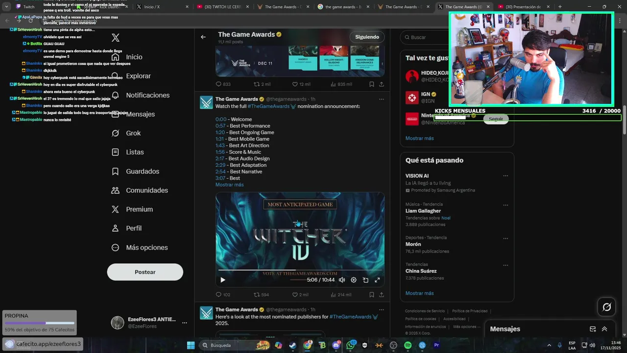The height and width of the screenshot is (353, 627).
Task: Click the Guardados bookmark icon in sidebar
Action: 116,172
